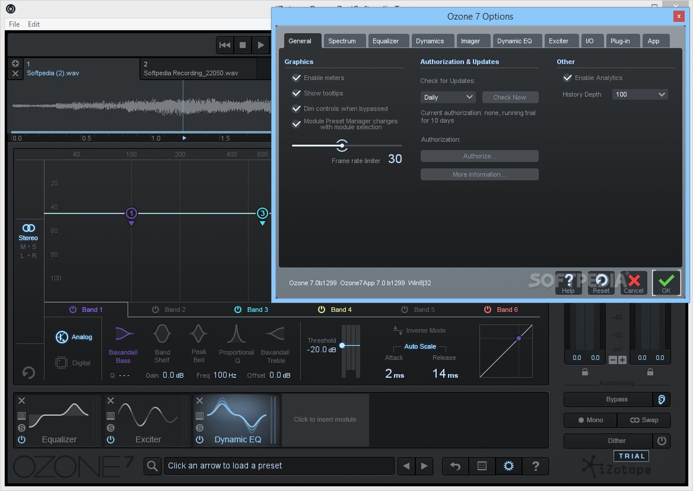Enable Auto Scale option
This screenshot has width=693, height=491.
click(x=420, y=346)
